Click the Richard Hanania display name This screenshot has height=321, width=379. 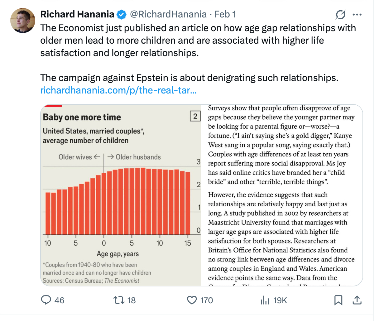point(77,14)
